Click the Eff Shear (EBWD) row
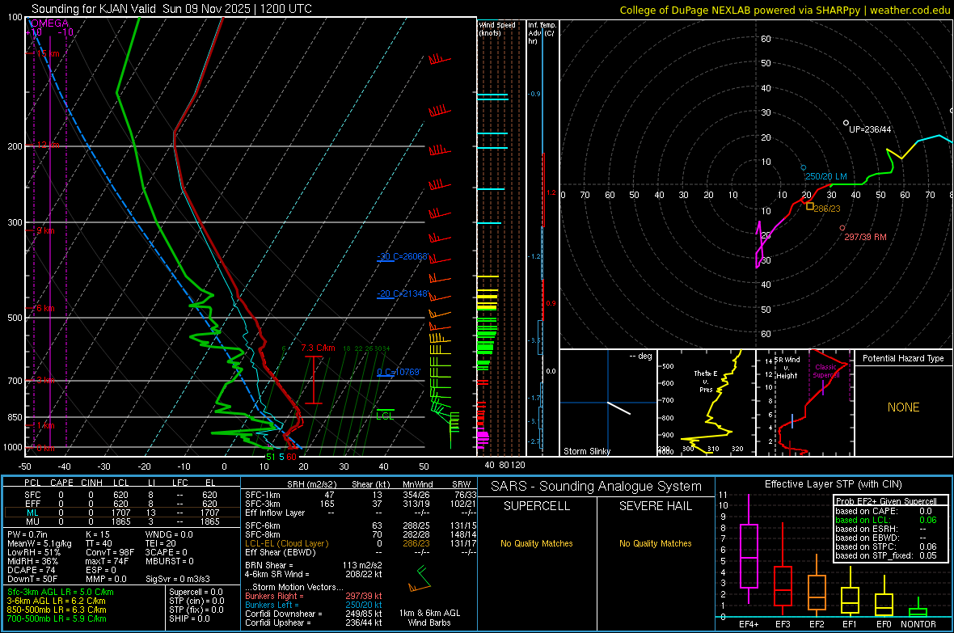 coord(361,553)
